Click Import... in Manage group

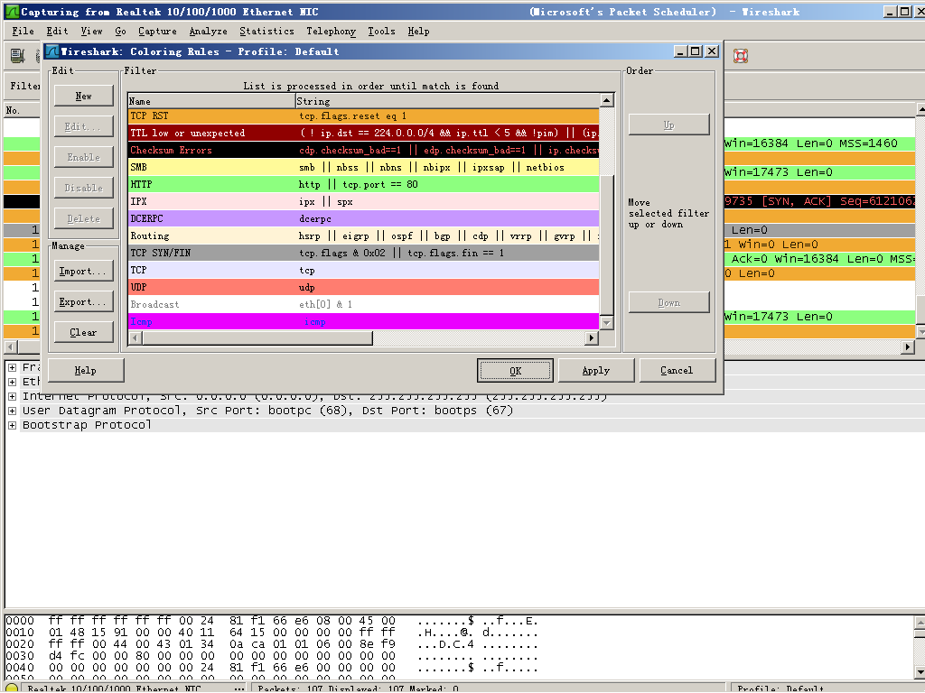[84, 271]
